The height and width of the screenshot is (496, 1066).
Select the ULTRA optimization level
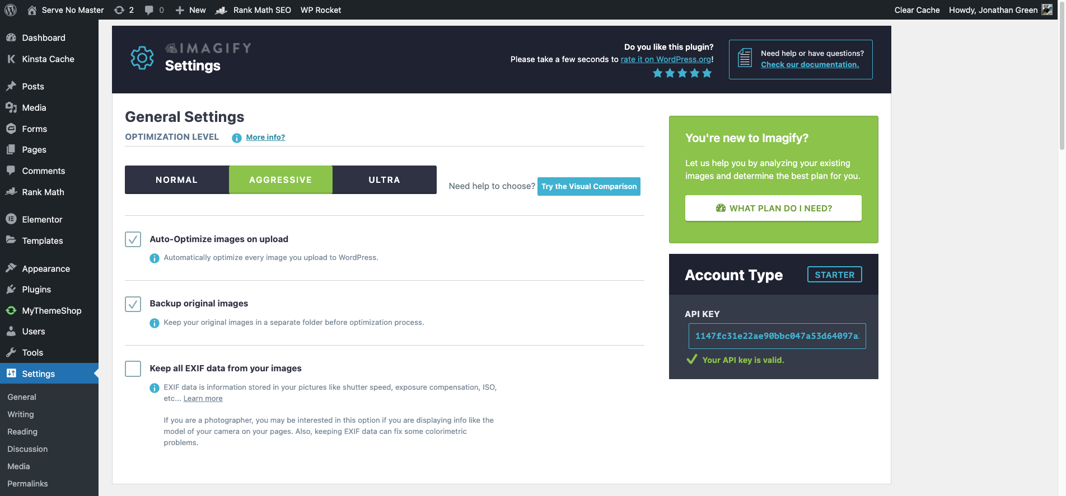[x=385, y=180]
